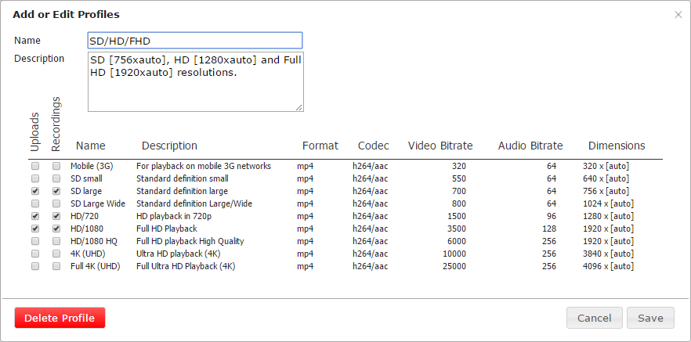Cancel the profile edits
The height and width of the screenshot is (342, 691).
coord(595,318)
